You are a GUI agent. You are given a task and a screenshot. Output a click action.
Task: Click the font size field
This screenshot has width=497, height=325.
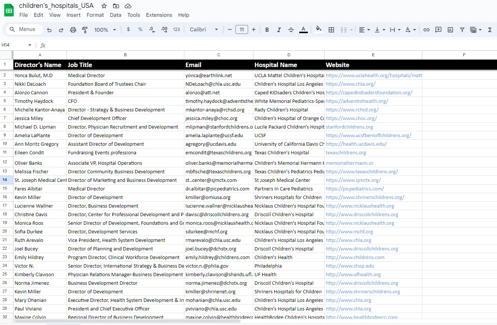(x=242, y=29)
